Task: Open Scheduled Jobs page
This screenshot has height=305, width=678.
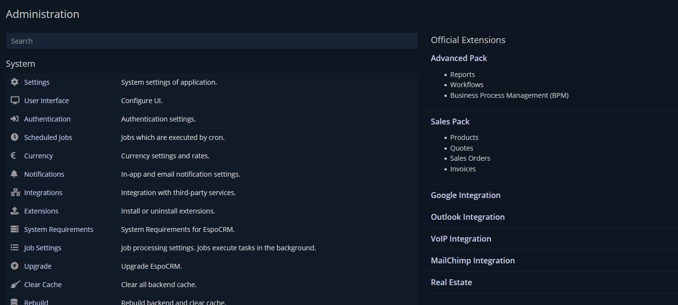Action: pyautogui.click(x=48, y=137)
